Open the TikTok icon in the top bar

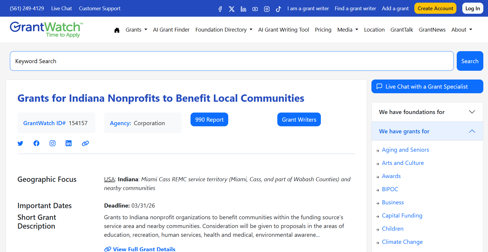[278, 9]
